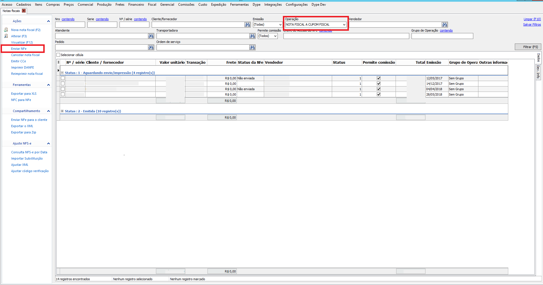The image size is (543, 285).
Task: Check row selector for 04/04/2018 record
Action: point(63,89)
